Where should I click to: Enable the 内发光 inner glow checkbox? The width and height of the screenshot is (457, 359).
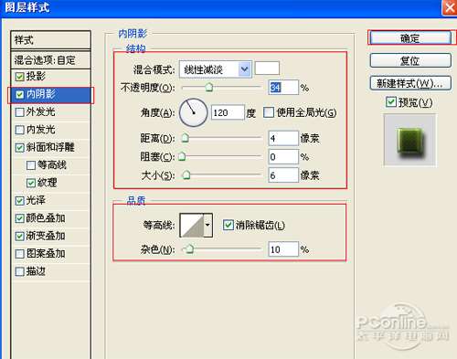point(19,130)
